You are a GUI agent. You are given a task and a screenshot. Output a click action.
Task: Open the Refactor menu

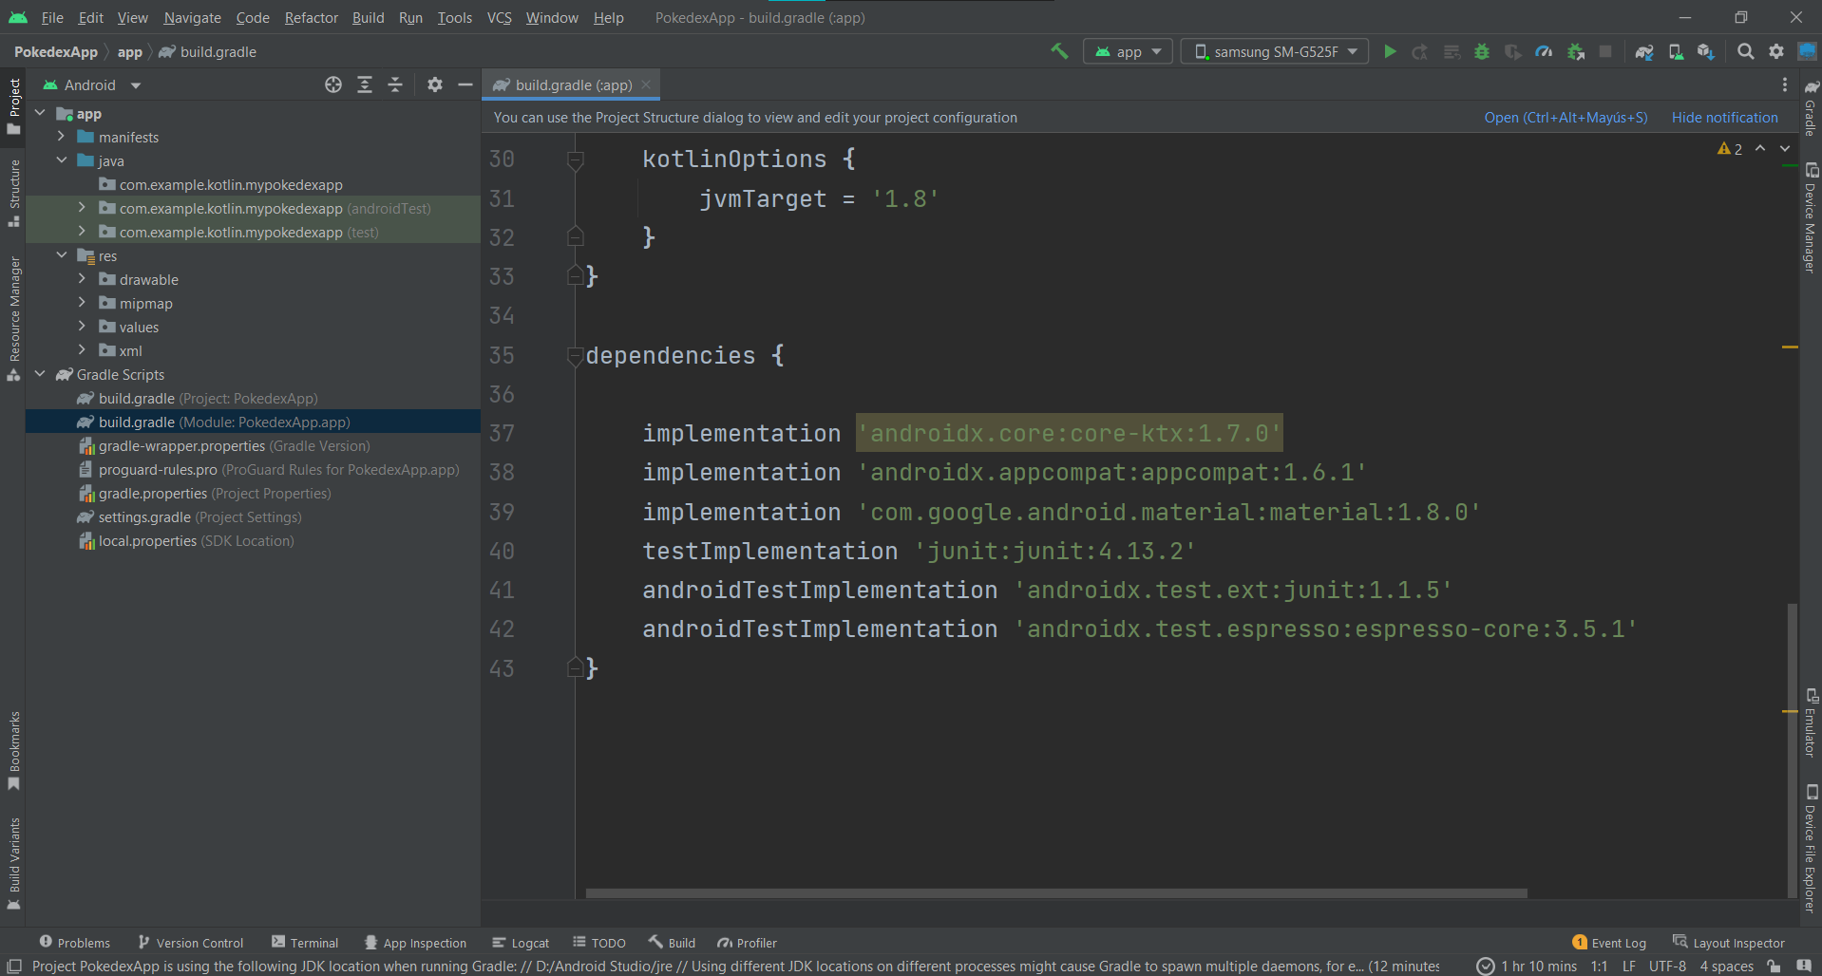tap(311, 18)
